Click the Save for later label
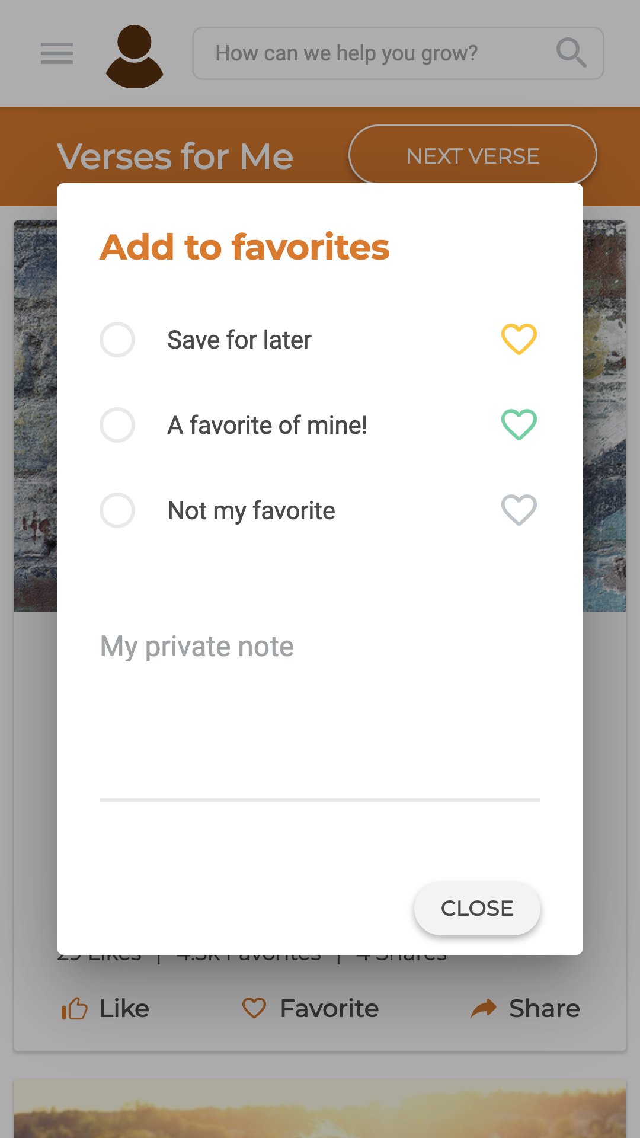This screenshot has width=640, height=1138. (239, 340)
